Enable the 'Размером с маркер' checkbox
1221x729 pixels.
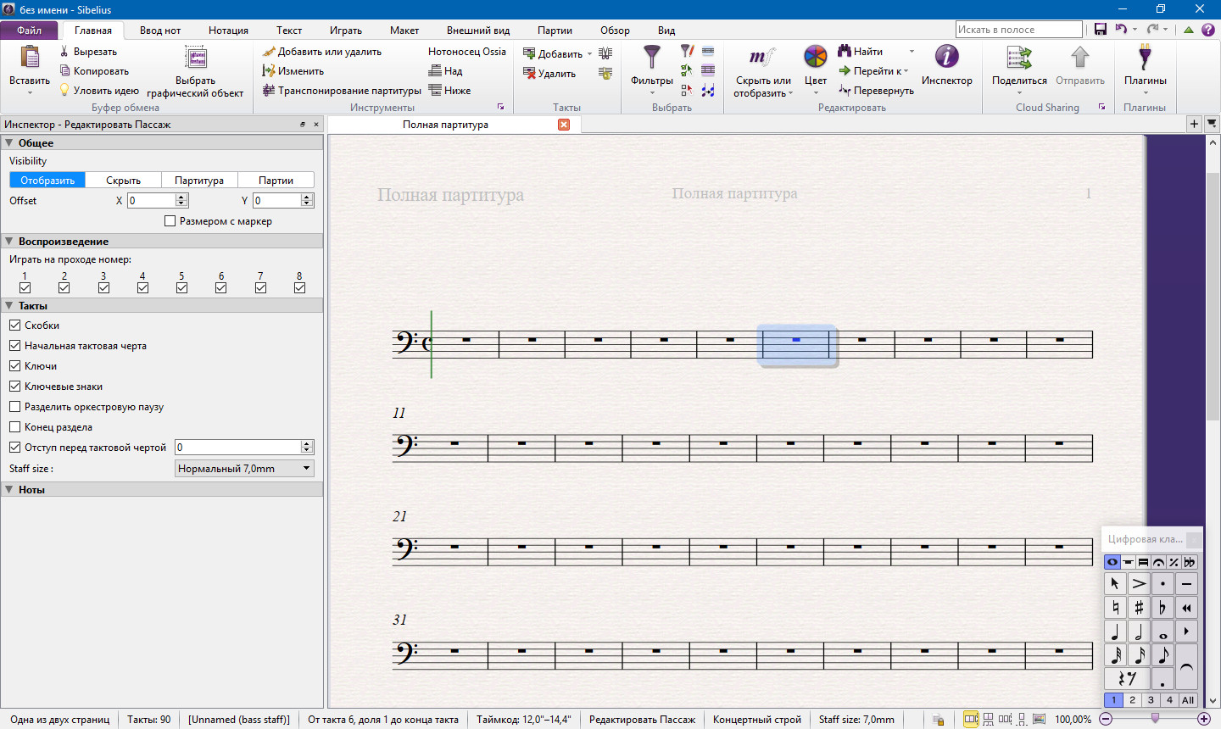[170, 221]
